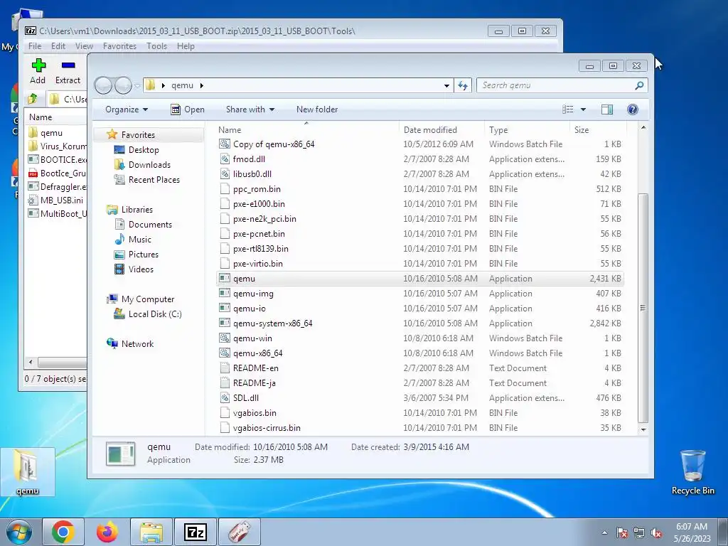The image size is (728, 546).
Task: Click the file list scroll up arrow
Action: point(643,127)
